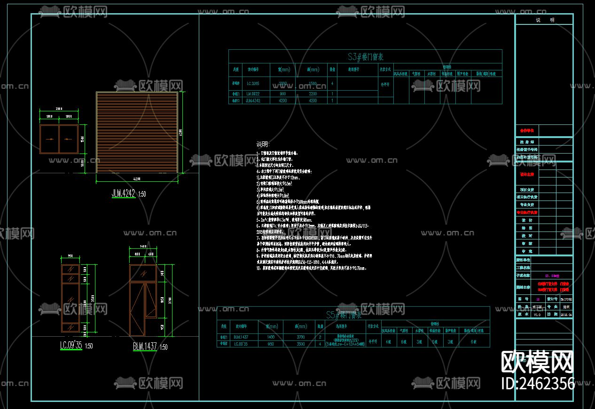
Task: Click the red 设计主持 label in title block
Action: pyautogui.click(x=526, y=174)
